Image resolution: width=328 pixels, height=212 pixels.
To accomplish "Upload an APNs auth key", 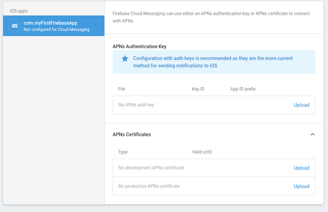I will [301, 105].
